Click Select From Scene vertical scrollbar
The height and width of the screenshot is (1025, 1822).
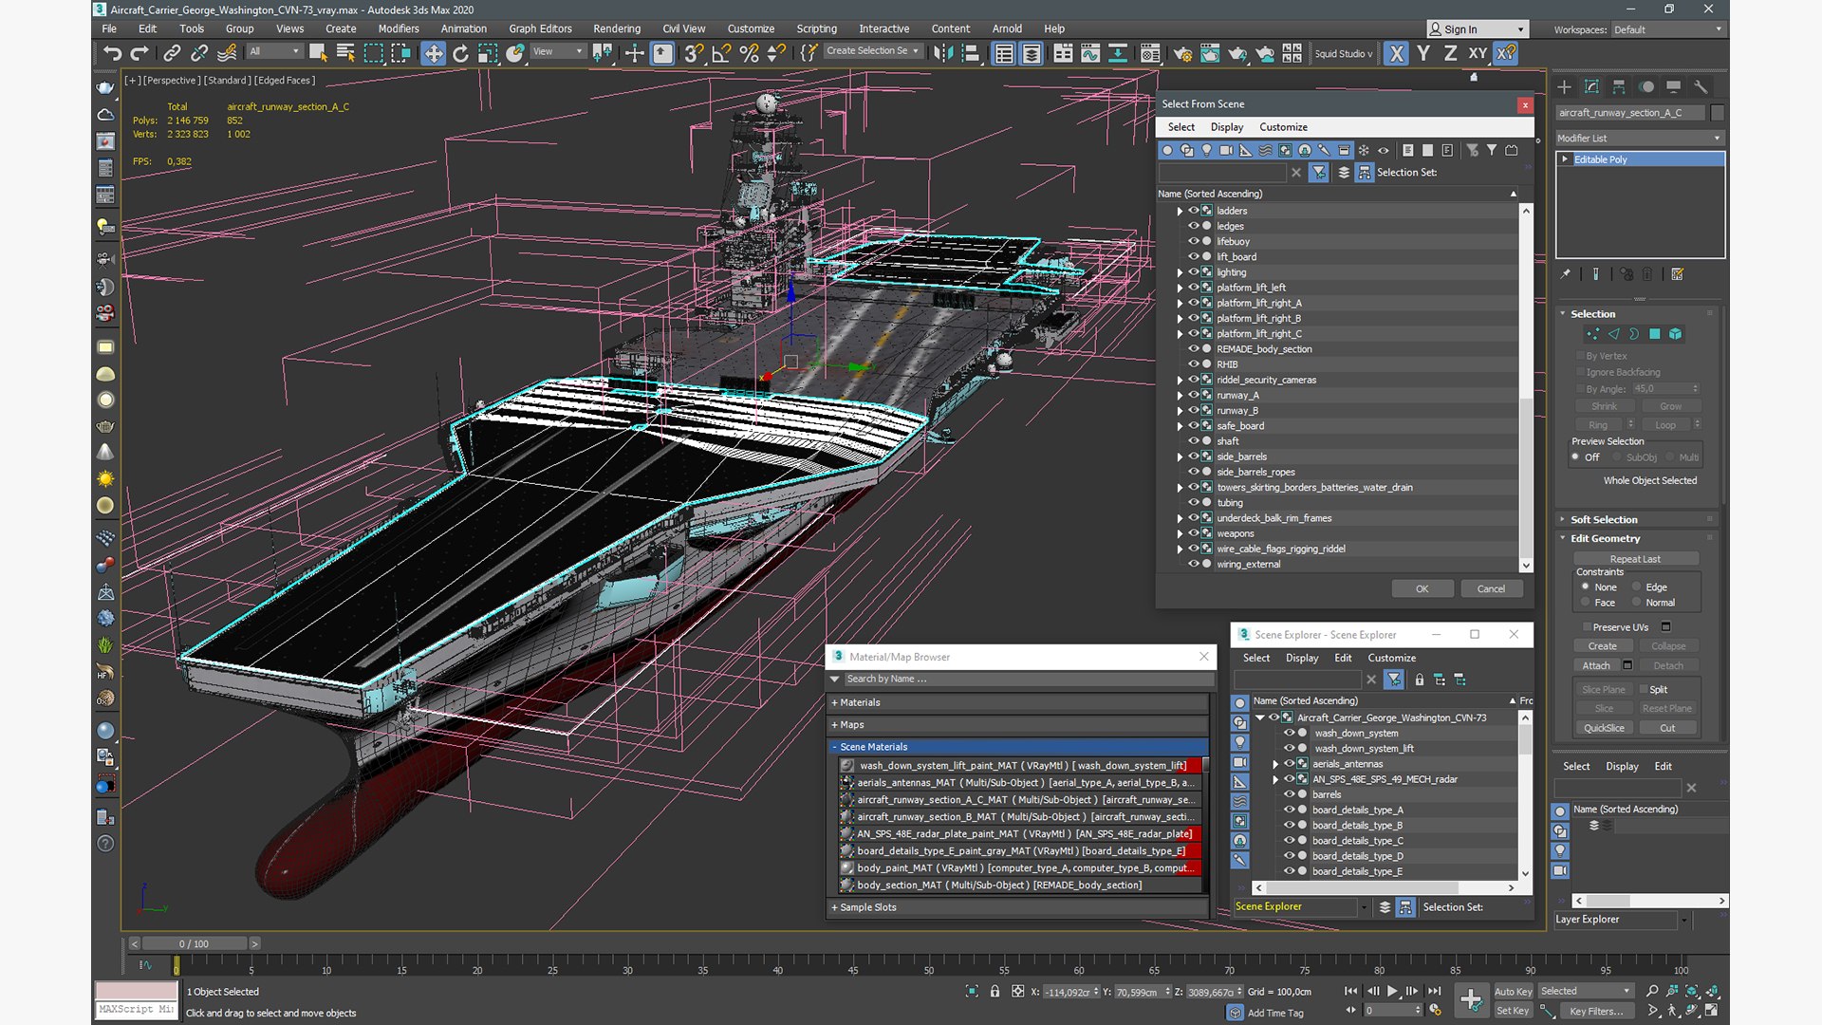point(1526,388)
